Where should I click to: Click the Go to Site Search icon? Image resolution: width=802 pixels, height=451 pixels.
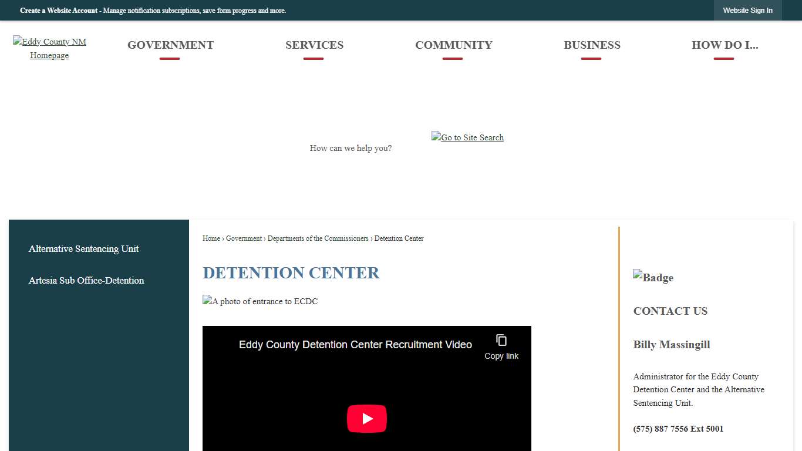[467, 137]
